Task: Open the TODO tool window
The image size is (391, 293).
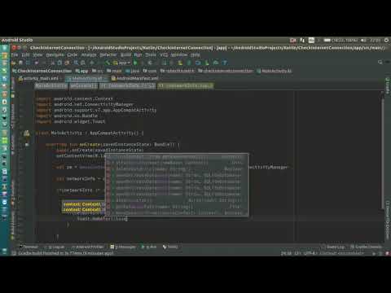Action: point(170,247)
